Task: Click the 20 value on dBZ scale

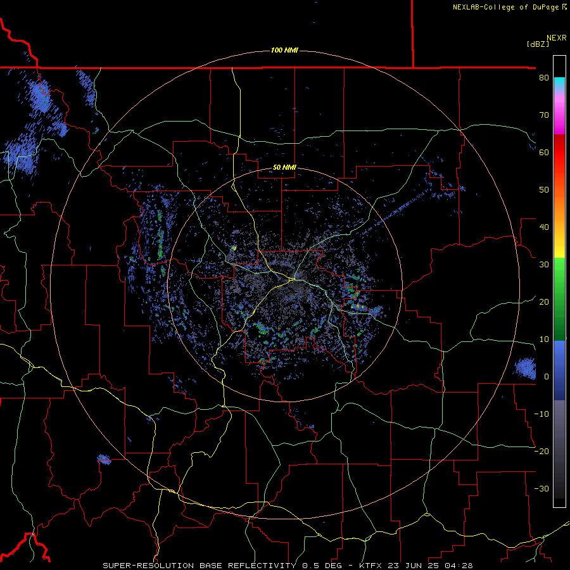Action: point(544,302)
